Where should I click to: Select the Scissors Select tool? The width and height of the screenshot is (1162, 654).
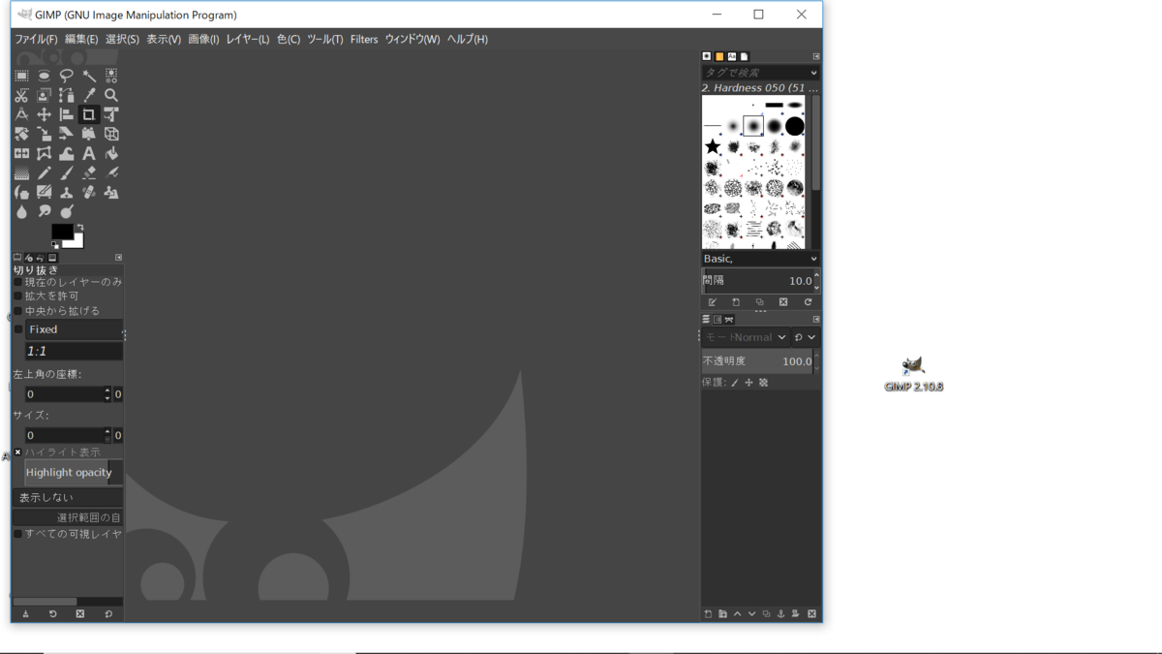pos(21,95)
